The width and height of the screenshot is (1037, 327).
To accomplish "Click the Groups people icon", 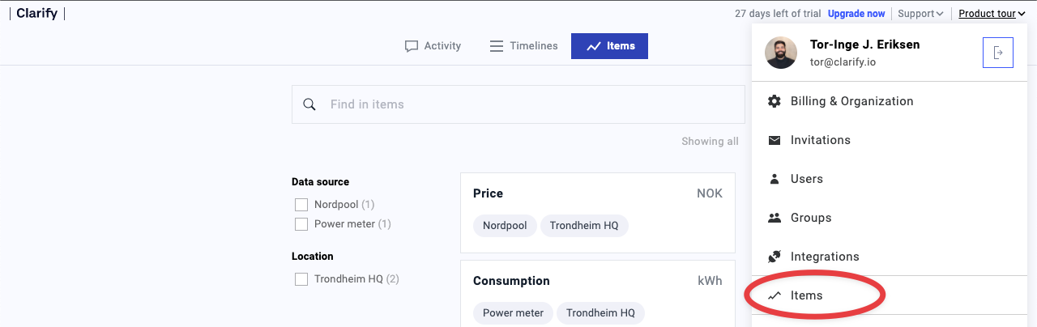I will (x=775, y=218).
